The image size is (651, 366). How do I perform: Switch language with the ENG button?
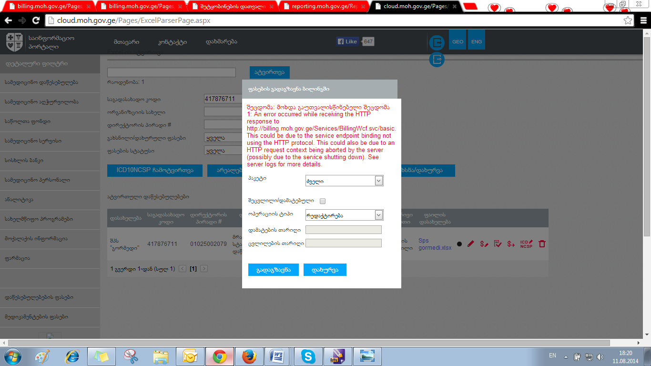point(477,41)
